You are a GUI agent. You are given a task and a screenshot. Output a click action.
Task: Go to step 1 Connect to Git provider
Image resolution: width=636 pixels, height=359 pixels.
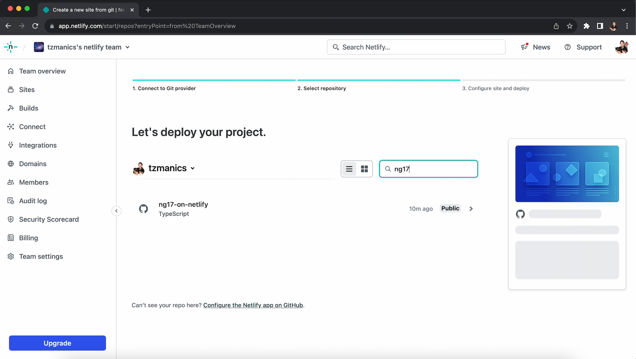(x=164, y=88)
